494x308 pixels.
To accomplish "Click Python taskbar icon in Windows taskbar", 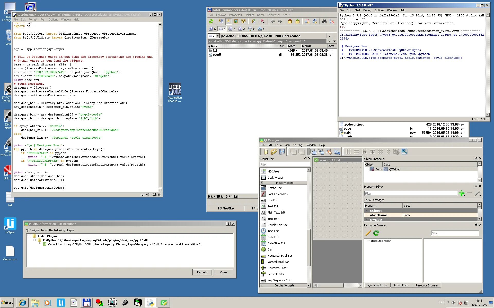I will point(151,302).
